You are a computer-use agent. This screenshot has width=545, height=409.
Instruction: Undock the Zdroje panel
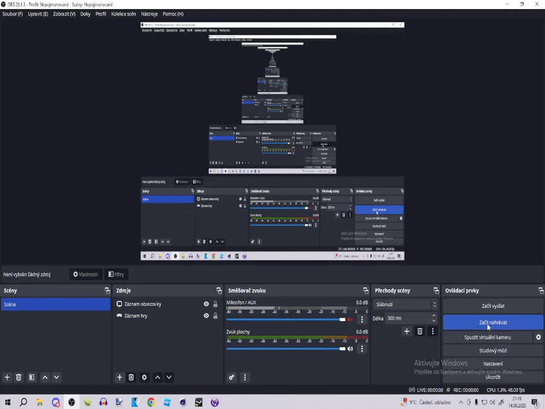tap(219, 290)
